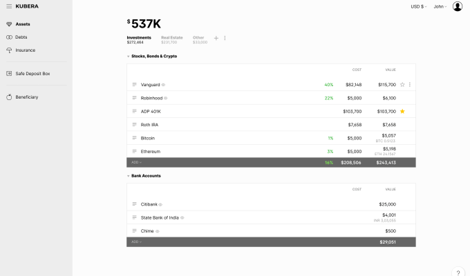Image resolution: width=470 pixels, height=276 pixels.
Task: Edit Bitcoin value $5,057
Action: [x=389, y=136]
